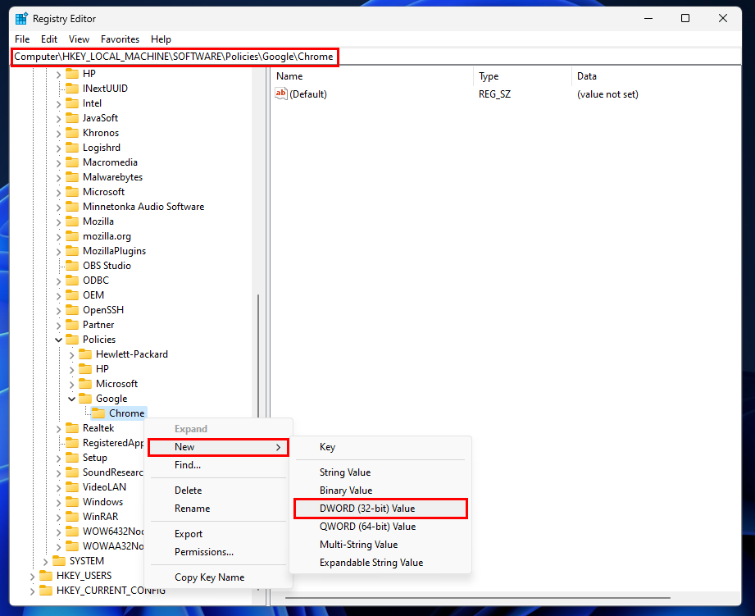Click the Policies folder icon

pos(72,339)
